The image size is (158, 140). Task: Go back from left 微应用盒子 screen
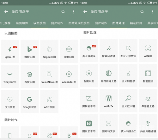coord(6,12)
